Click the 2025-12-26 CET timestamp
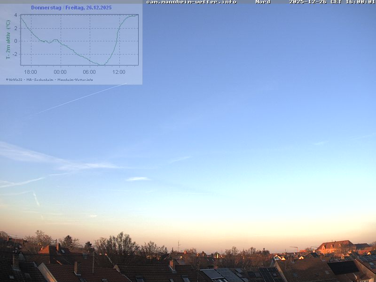This screenshot has height=282, width=376. (332, 2)
